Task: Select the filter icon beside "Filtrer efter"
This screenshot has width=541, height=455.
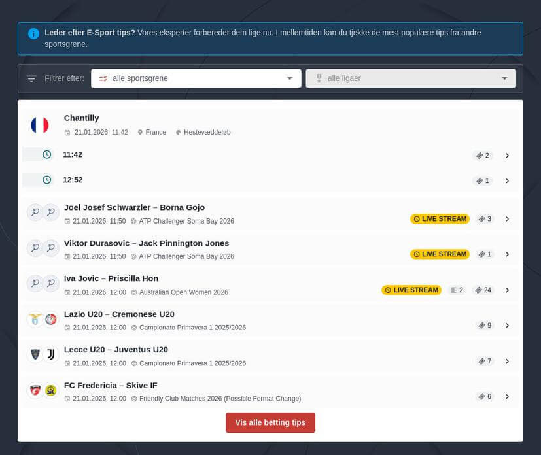Action: [x=31, y=78]
